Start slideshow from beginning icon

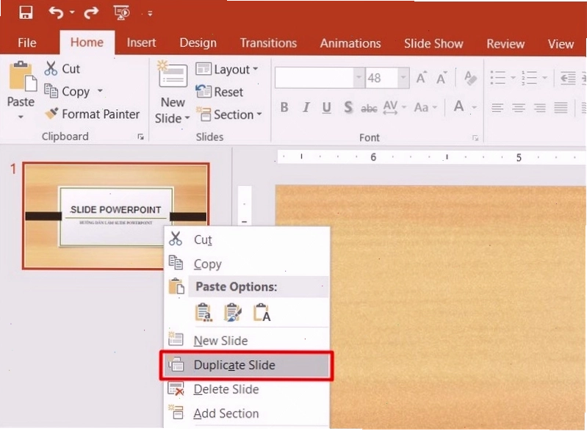pos(121,12)
